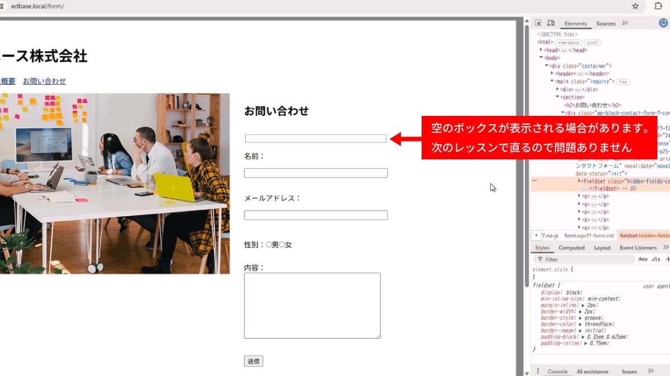Screen dimensions: 670x376
Task: Click the browser extensions puzzle icon
Action: click(657, 7)
